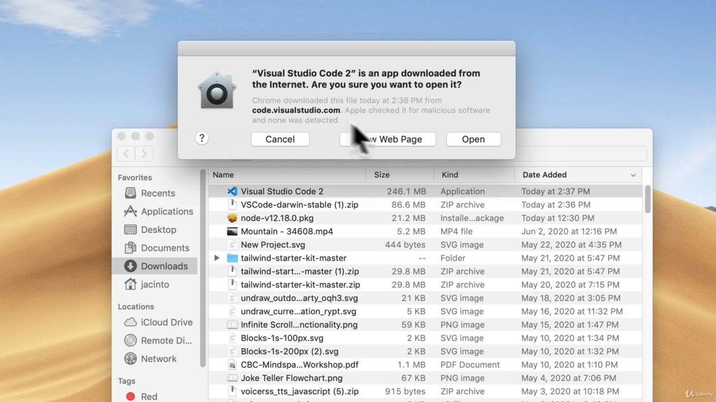Sort files by the Kind column header
Image resolution: width=716 pixels, height=402 pixels.
pos(474,175)
